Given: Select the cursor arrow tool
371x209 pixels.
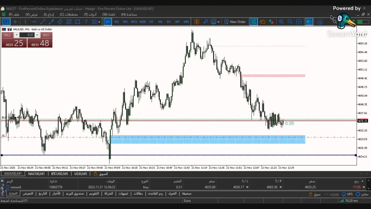Looking at the screenshot, I should point(6,22).
